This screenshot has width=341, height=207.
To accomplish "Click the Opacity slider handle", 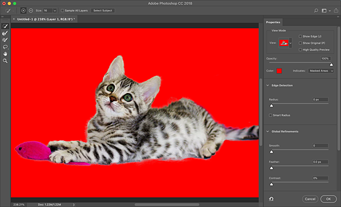I will pos(331,65).
